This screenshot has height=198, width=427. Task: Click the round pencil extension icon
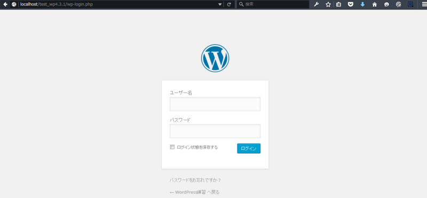(x=398, y=4)
